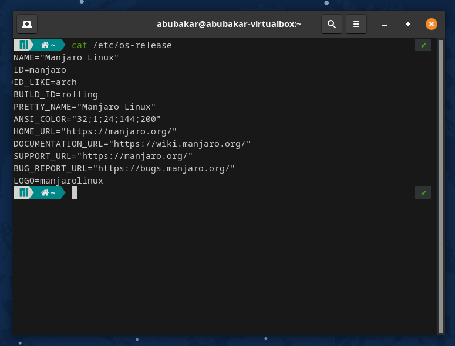The image size is (455, 346).
Task: Click the terminal cursor block at prompt
Action: coord(75,193)
